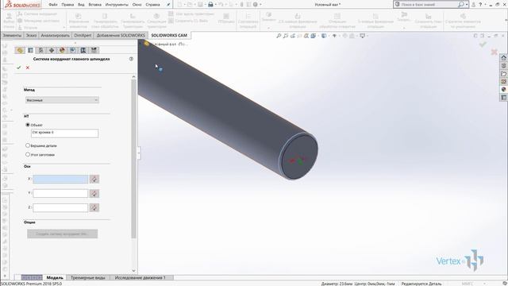This screenshot has width=508, height=286.
Task: Click the print icon in quick toolbar
Action: point(210,5)
